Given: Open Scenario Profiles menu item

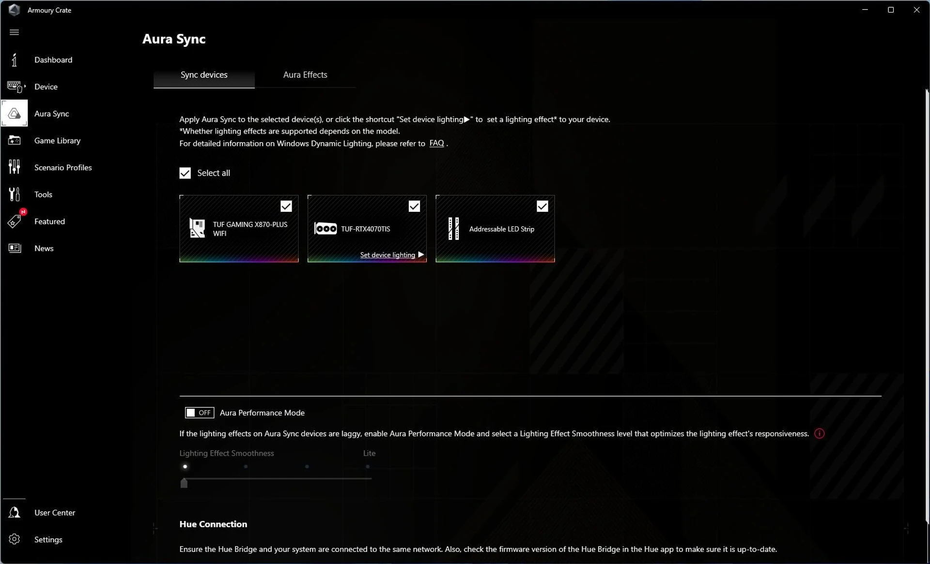Looking at the screenshot, I should 63,167.
